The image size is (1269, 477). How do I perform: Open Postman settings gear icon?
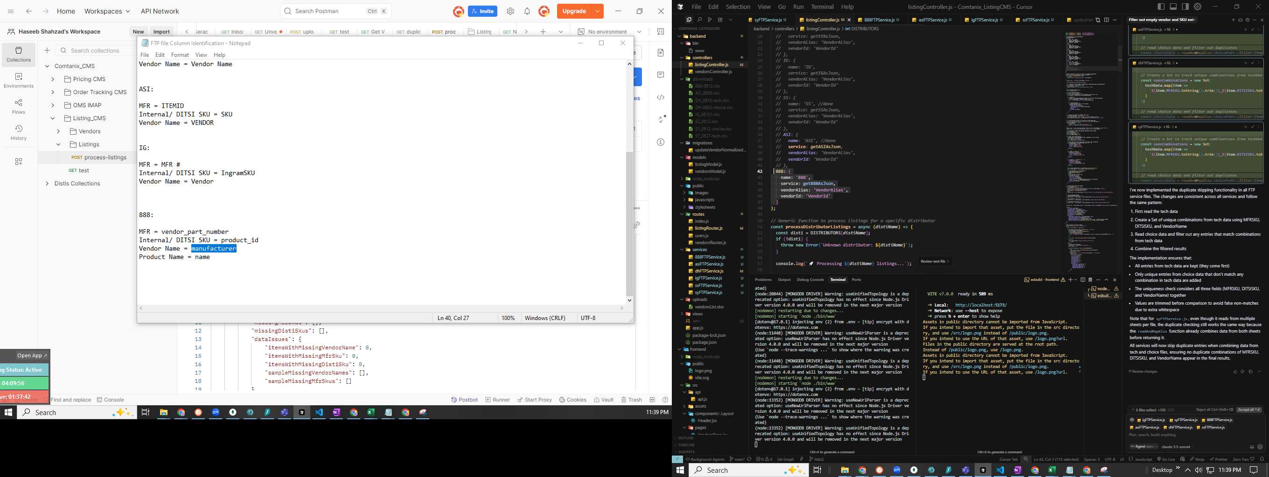click(510, 11)
